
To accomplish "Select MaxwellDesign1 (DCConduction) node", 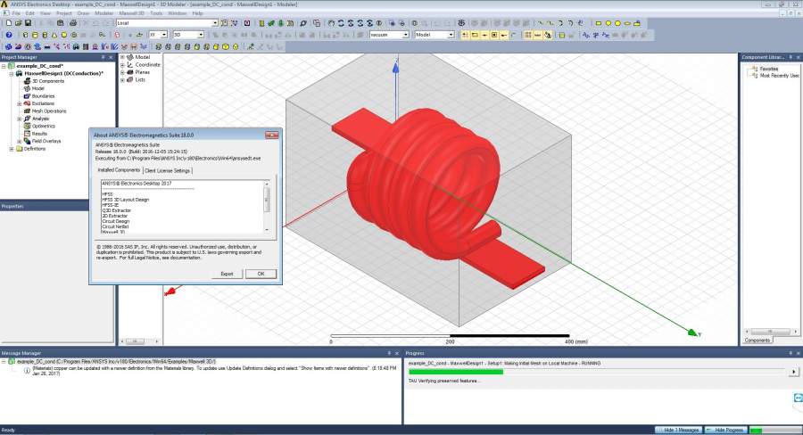I will [x=63, y=74].
